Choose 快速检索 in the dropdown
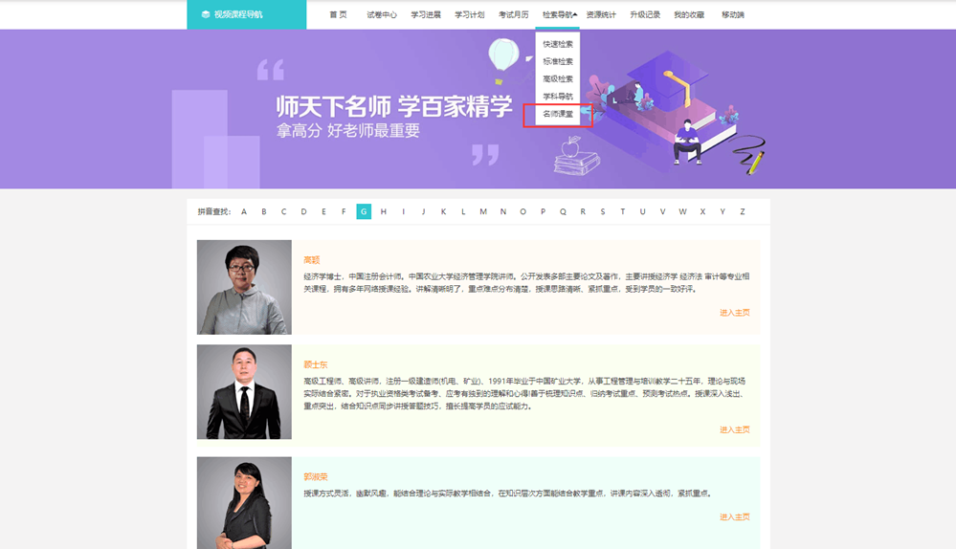 pyautogui.click(x=558, y=44)
